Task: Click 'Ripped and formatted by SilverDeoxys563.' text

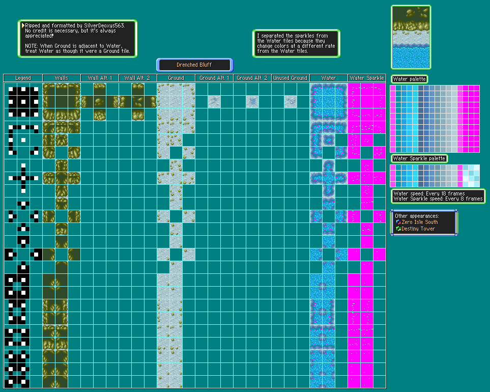Action: point(75,25)
